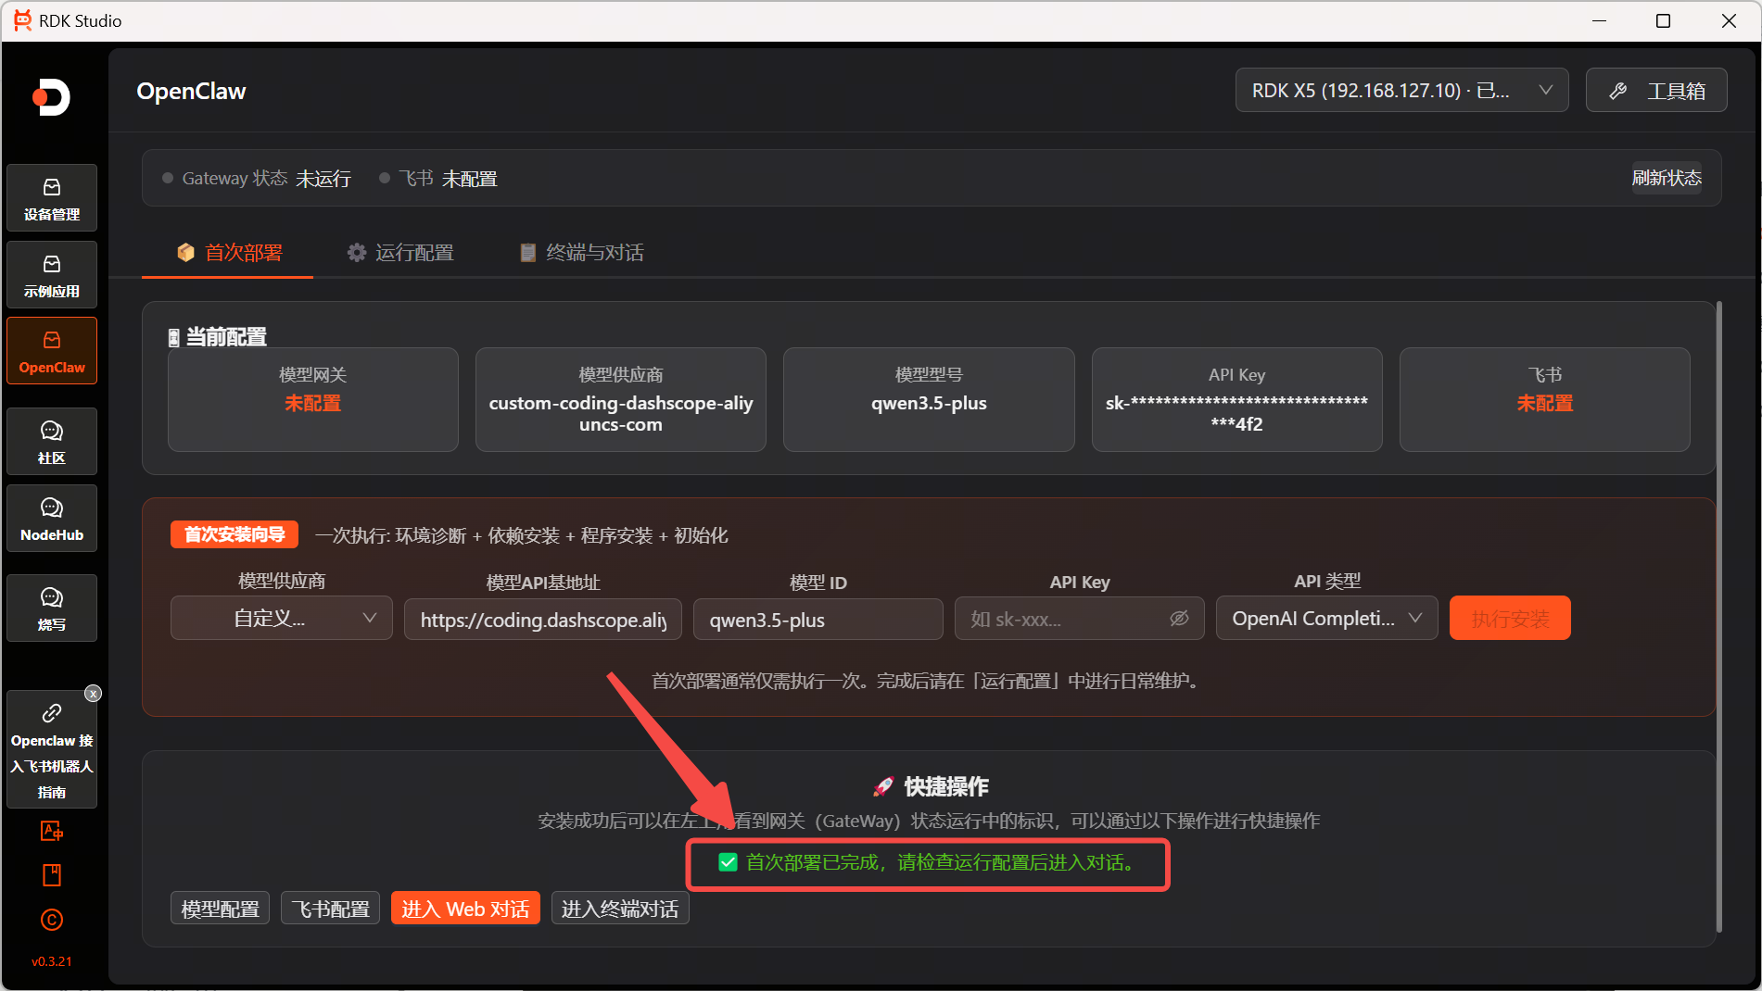Click the RDK Studio title bar icon

click(22, 20)
